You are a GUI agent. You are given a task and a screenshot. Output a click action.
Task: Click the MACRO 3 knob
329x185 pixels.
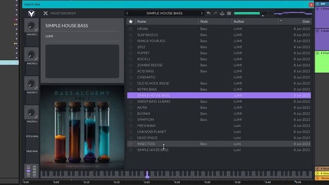point(31,84)
